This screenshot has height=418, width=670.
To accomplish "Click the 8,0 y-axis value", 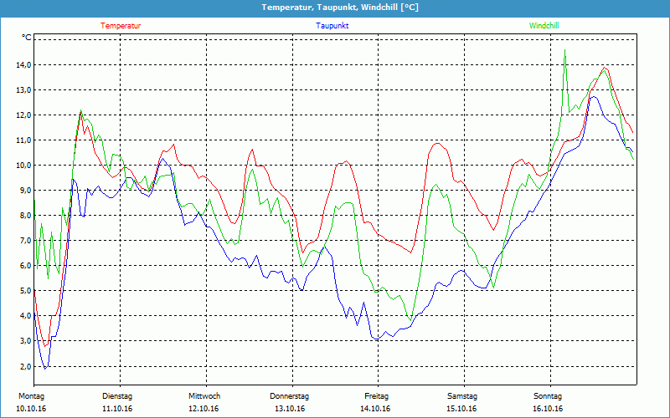I will [x=25, y=216].
